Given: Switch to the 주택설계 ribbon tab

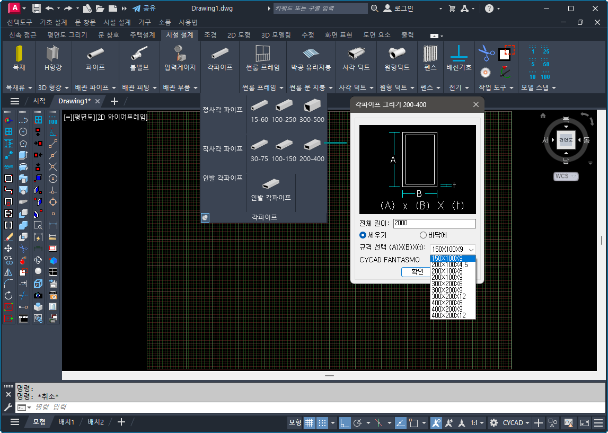Looking at the screenshot, I should [x=142, y=35].
